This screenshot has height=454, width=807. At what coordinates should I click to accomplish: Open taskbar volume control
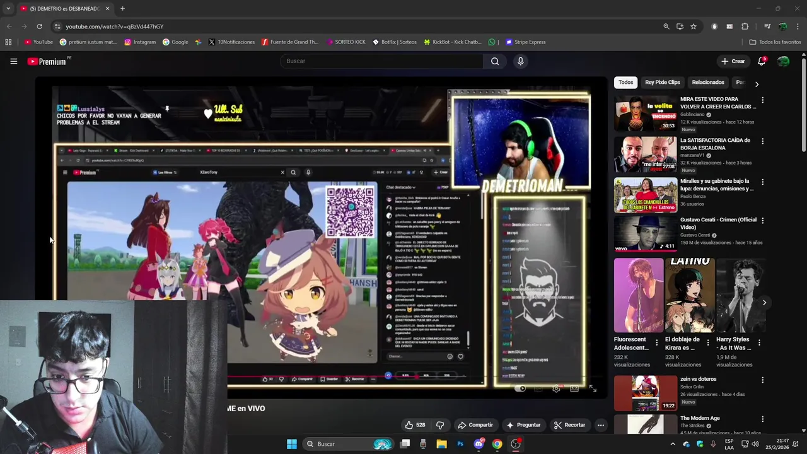[755, 444]
